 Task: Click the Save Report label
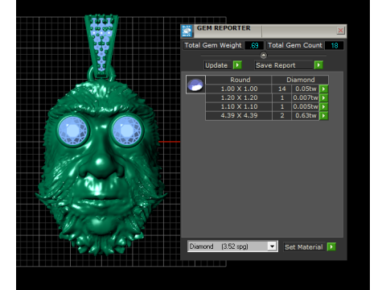click(x=284, y=65)
